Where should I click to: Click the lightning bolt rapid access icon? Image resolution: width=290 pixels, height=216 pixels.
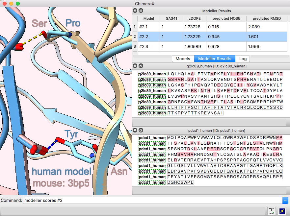282,211
